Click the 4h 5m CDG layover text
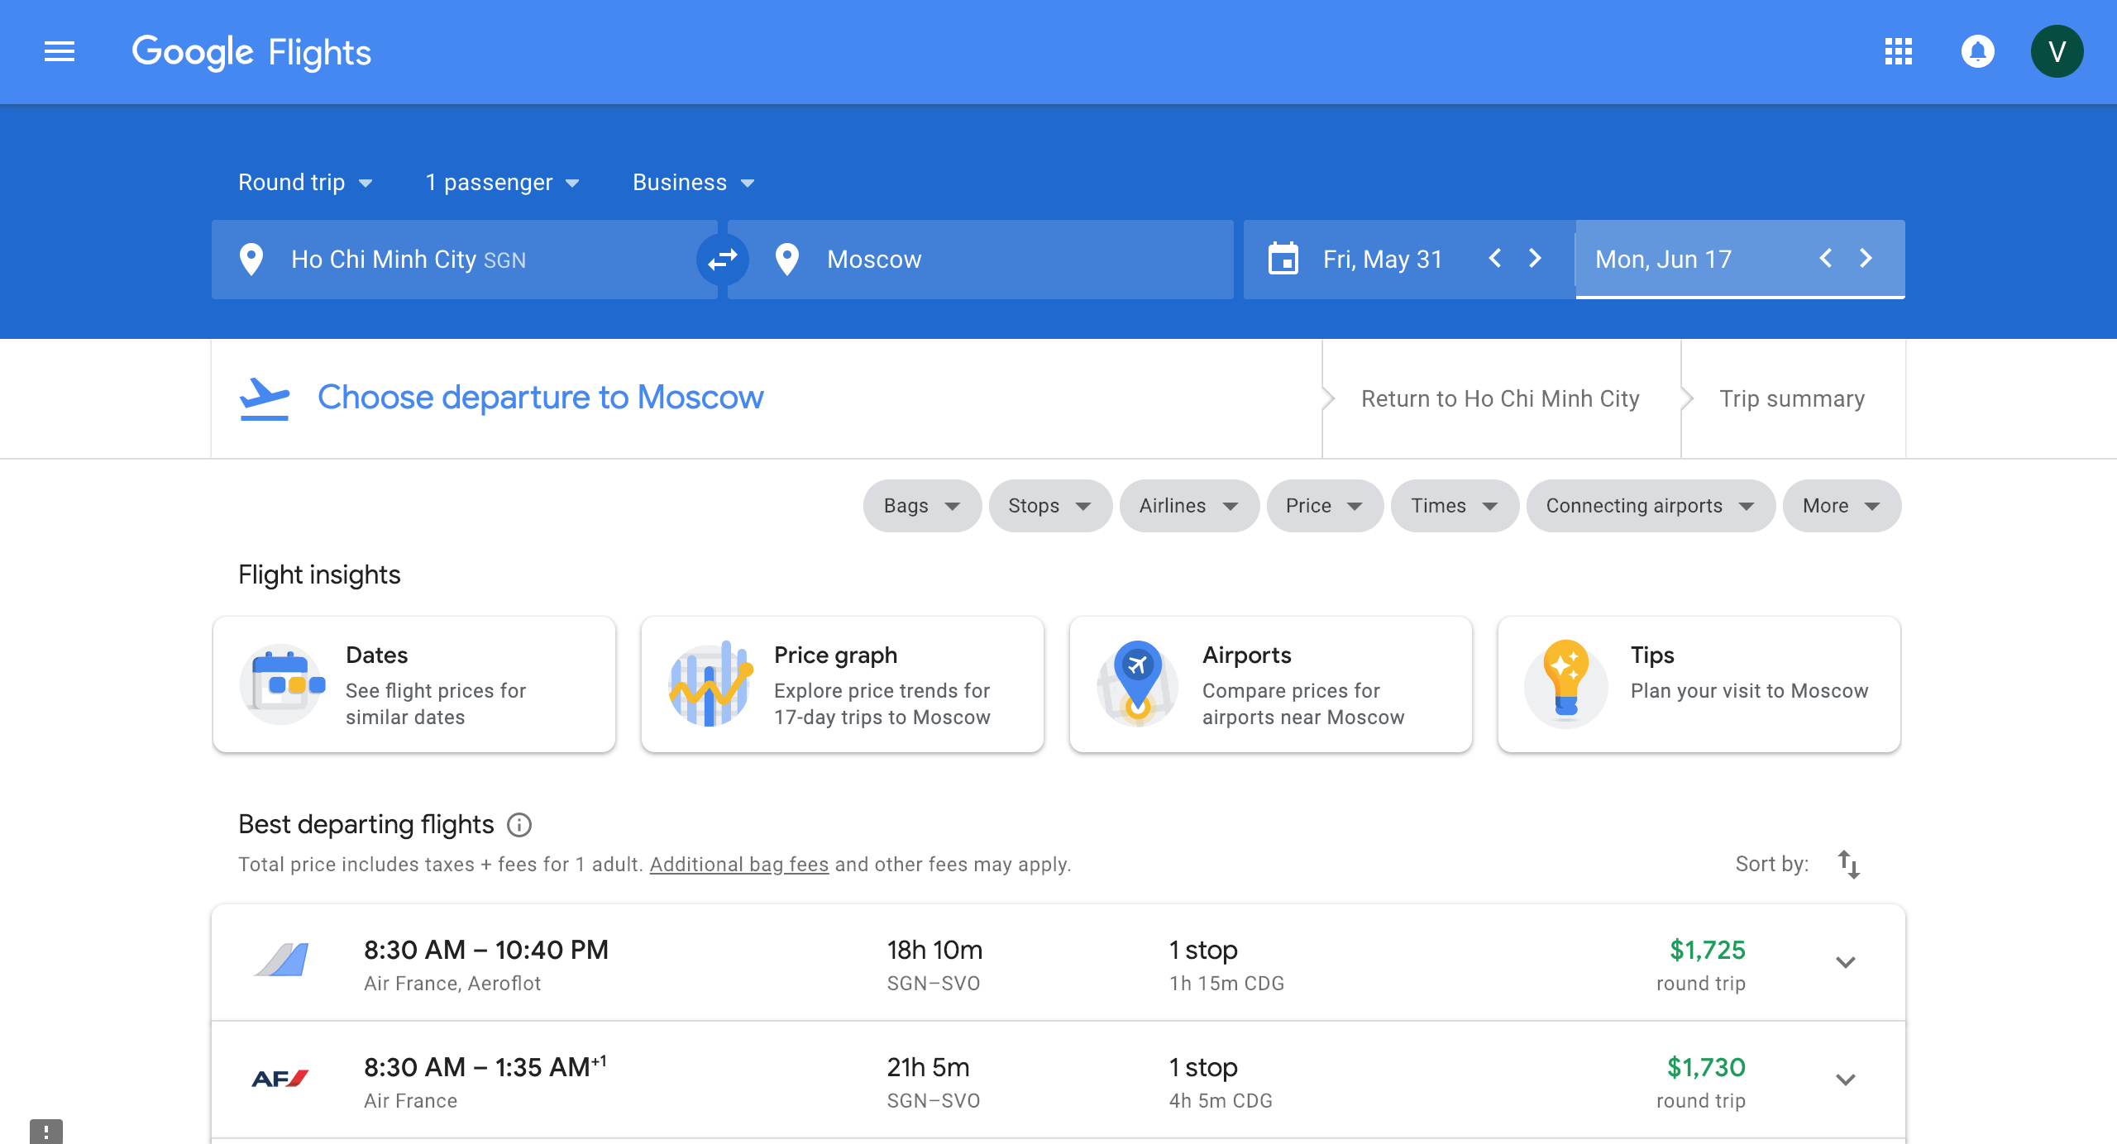The width and height of the screenshot is (2117, 1144). click(1221, 1101)
